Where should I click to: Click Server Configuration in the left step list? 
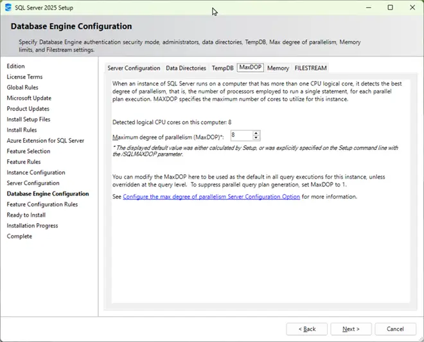pyautogui.click(x=33, y=183)
